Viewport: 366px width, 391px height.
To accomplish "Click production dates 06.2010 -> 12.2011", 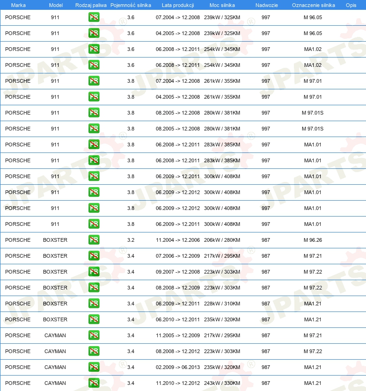I will point(178,319).
